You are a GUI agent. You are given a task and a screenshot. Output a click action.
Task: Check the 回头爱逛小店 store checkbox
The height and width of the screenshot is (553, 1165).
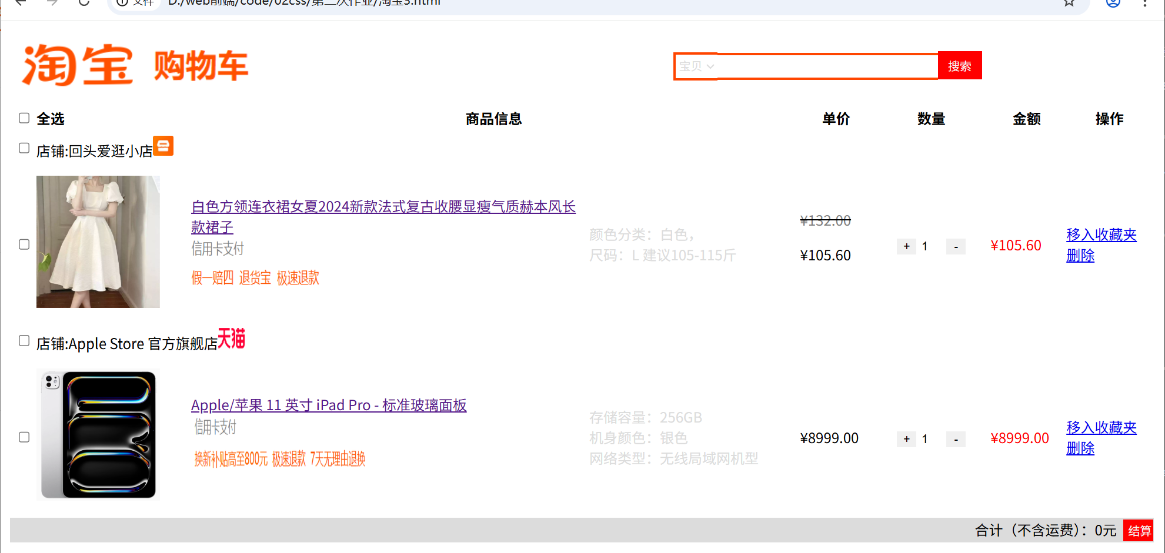point(24,148)
